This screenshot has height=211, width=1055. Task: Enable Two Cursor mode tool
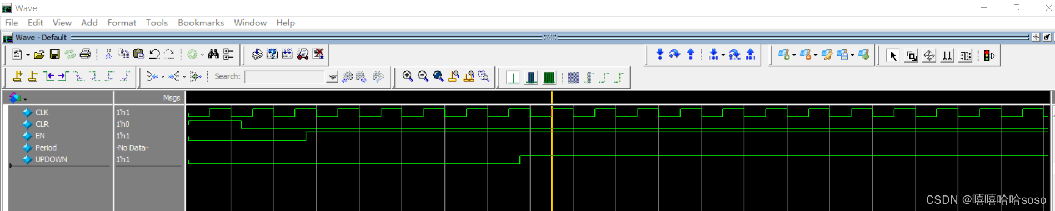click(947, 56)
